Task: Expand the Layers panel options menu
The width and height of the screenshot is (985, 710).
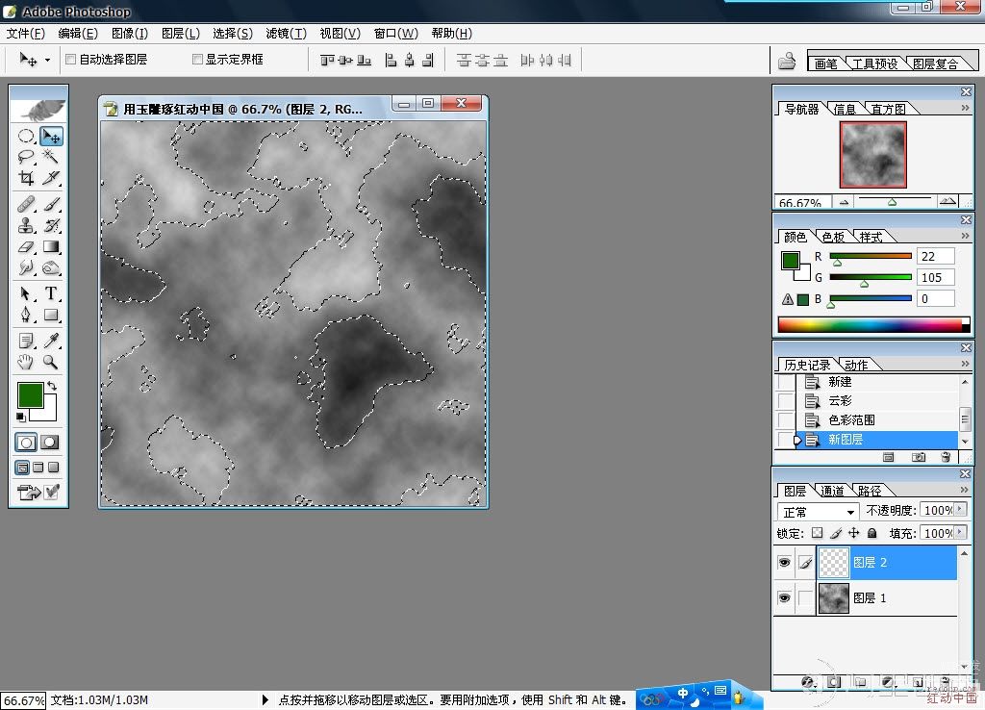Action: [965, 490]
